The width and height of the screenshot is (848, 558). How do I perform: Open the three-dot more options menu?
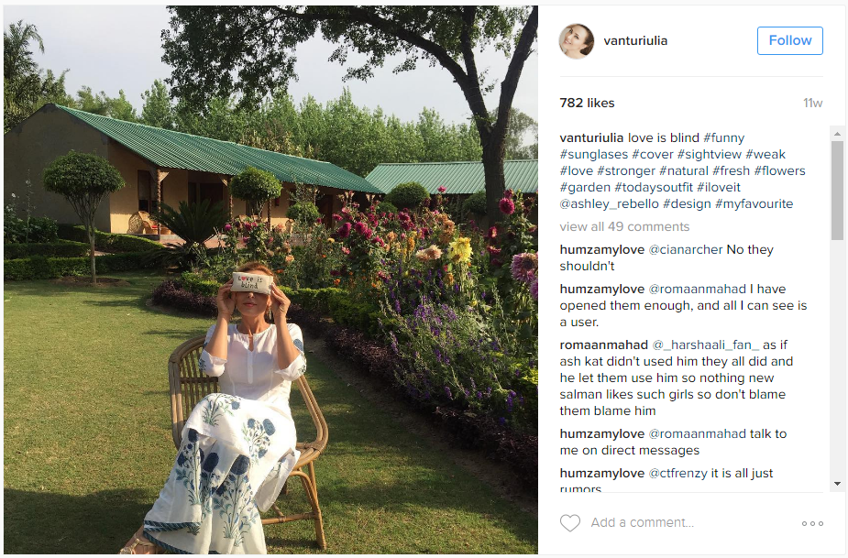coord(812,523)
